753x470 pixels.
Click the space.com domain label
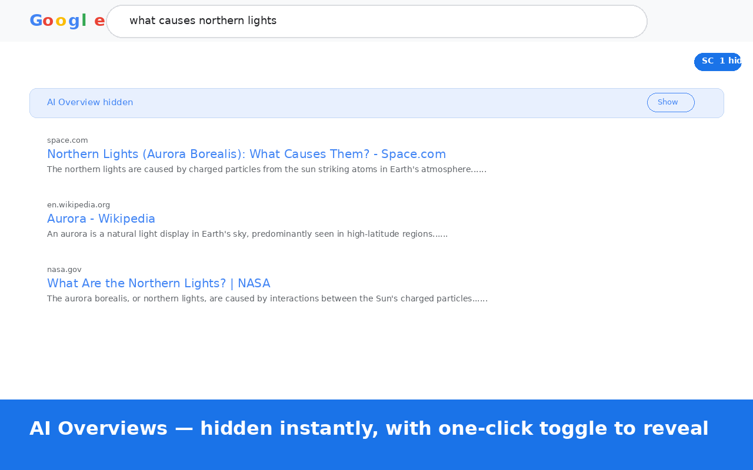coord(68,140)
